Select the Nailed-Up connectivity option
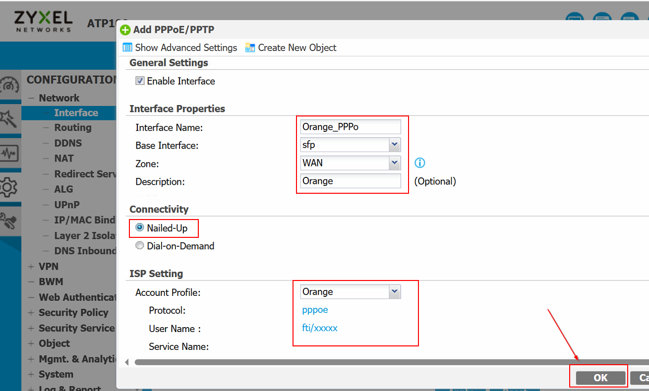This screenshot has height=391, width=649. [x=139, y=228]
